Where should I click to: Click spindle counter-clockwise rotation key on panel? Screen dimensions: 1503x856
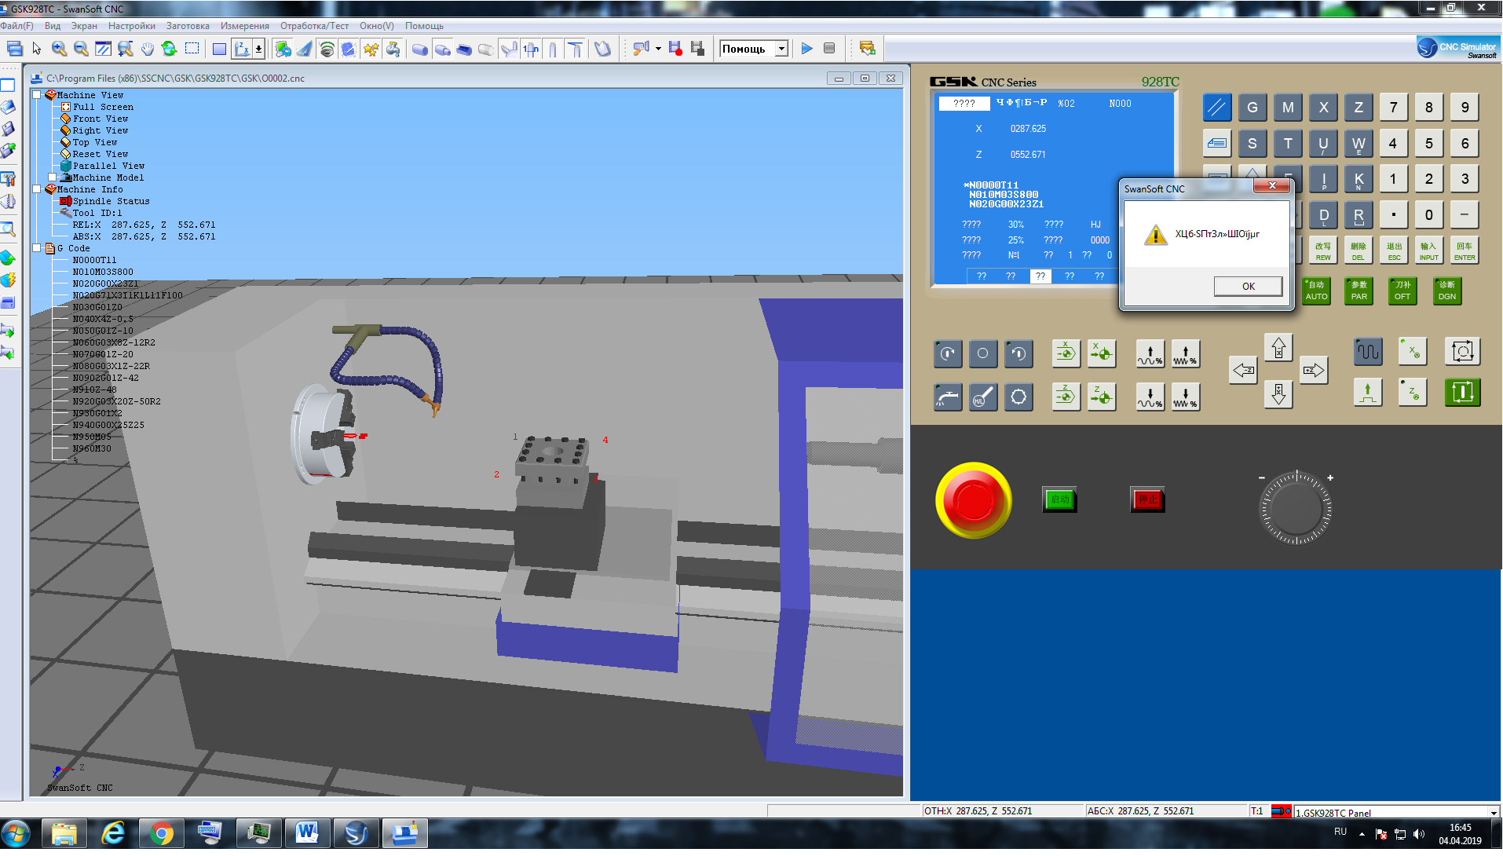[1018, 354]
